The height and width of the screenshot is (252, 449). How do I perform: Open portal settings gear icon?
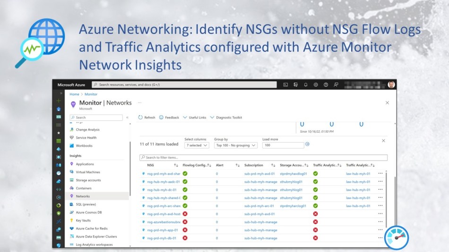coord(316,85)
